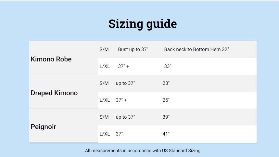Click the US Standard Sizing footnote

pyautogui.click(x=143, y=150)
